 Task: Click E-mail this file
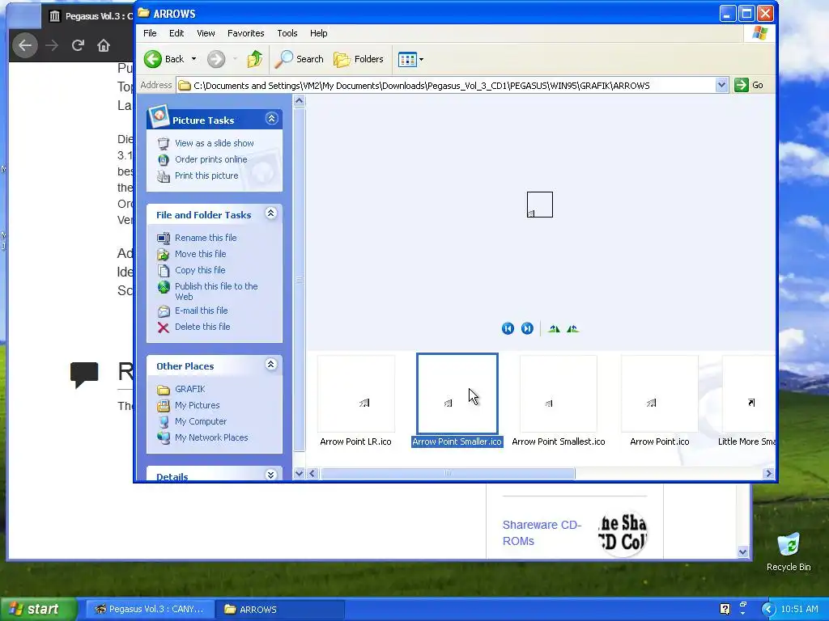tap(201, 311)
